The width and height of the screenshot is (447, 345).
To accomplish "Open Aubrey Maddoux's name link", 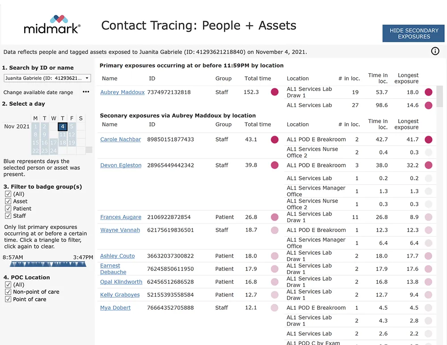I will [x=122, y=92].
